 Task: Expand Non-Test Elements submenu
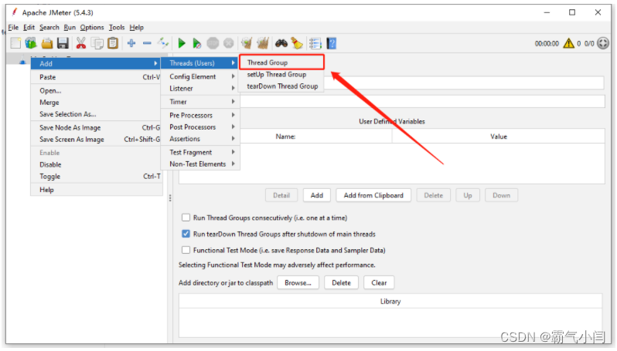200,164
